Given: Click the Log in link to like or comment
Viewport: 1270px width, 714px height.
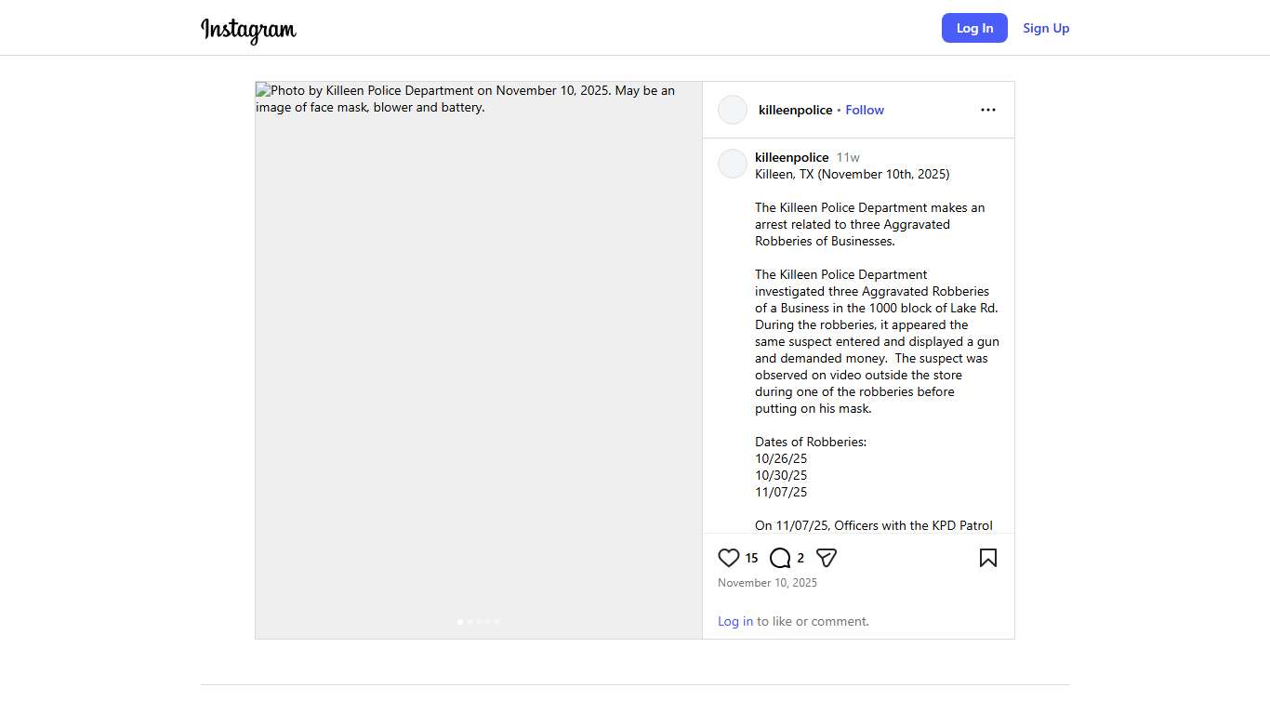Looking at the screenshot, I should click(x=734, y=621).
